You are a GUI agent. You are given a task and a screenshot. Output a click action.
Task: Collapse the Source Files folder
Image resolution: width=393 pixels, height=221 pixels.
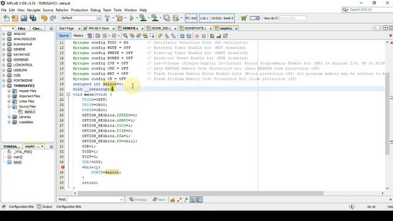click(9, 106)
